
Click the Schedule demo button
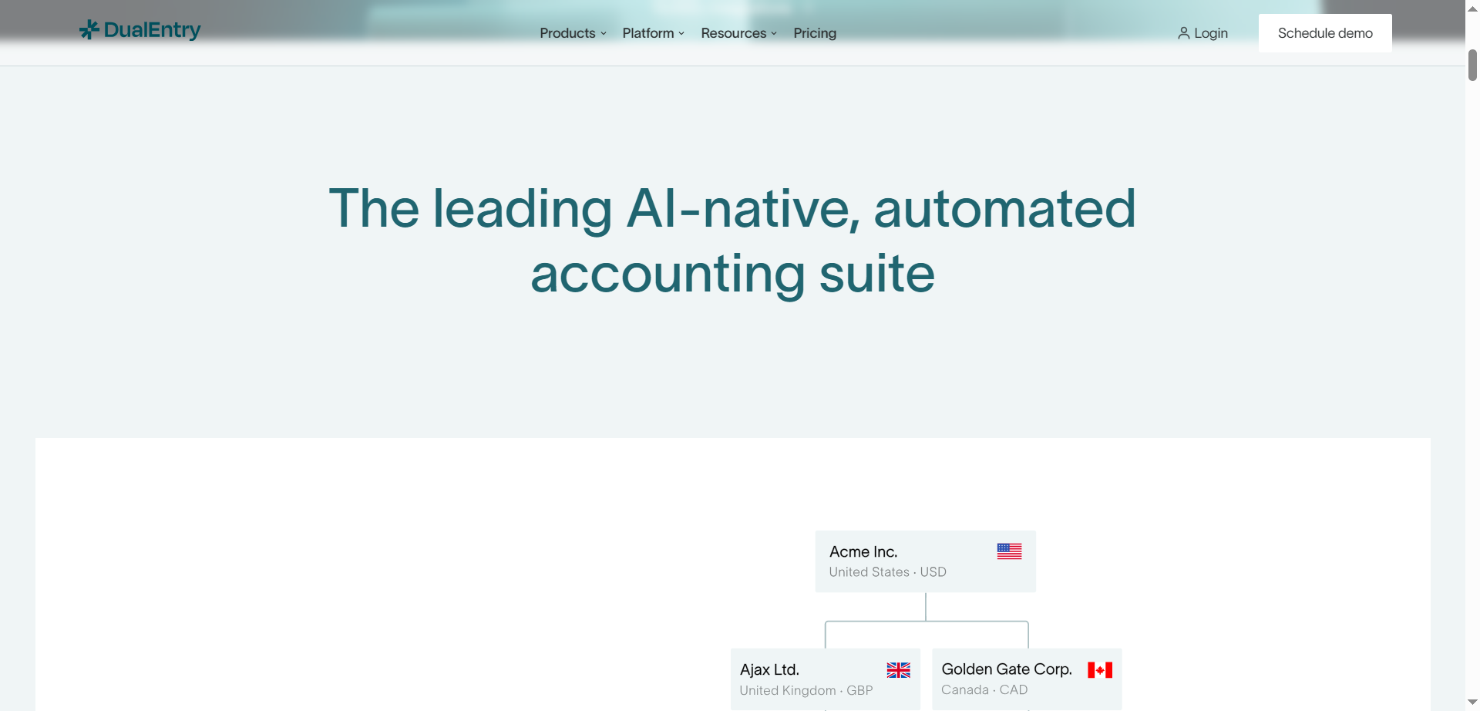(1324, 32)
